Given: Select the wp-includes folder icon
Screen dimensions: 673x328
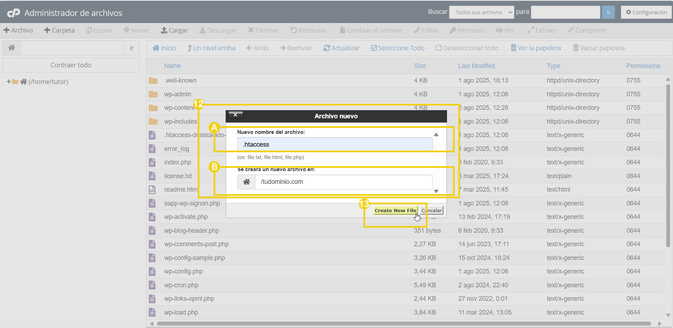Looking at the screenshot, I should click(153, 121).
